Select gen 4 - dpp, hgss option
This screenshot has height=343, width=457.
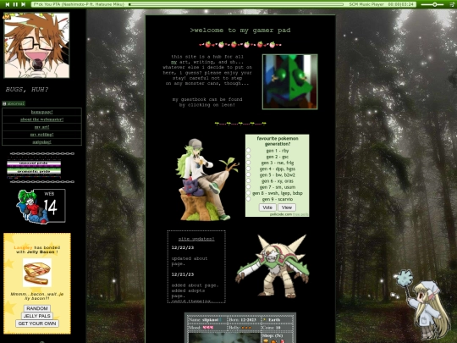click(x=248, y=169)
